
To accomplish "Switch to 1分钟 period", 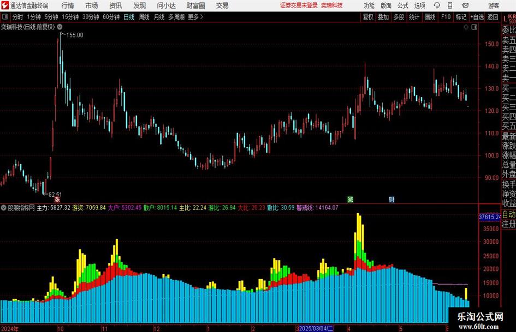I will pyautogui.click(x=34, y=17).
